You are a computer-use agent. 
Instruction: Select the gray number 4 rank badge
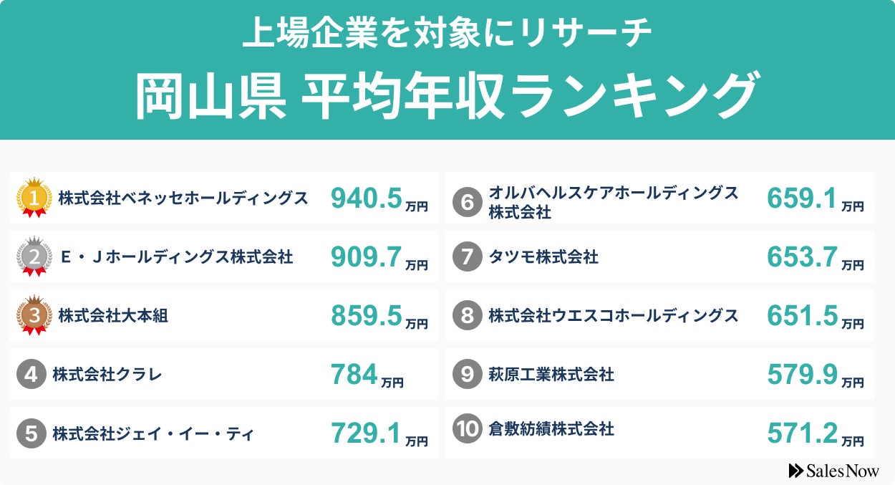click(x=31, y=374)
